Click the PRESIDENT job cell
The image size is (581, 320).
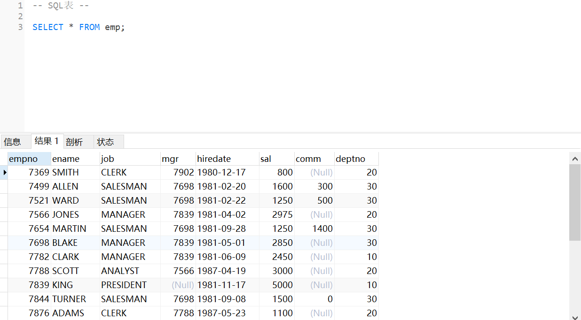tap(130, 285)
